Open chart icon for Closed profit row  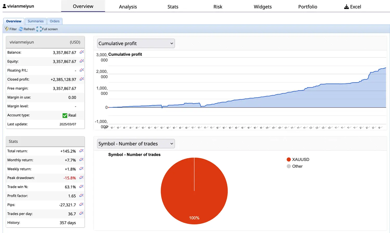(x=82, y=79)
